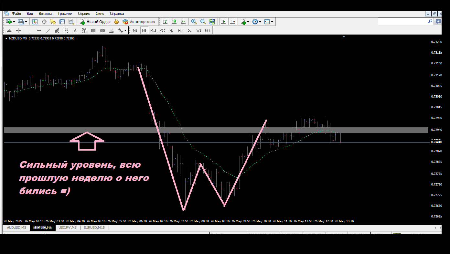450x254 pixels.
Task: Toggle the Авто-торговля button
Action: click(x=139, y=22)
